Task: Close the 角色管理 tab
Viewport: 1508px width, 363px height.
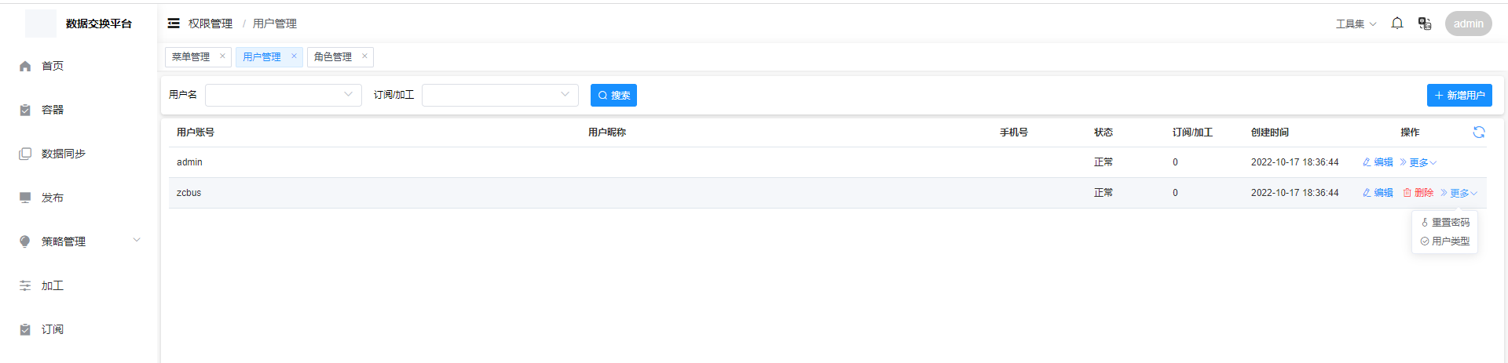Action: point(364,56)
